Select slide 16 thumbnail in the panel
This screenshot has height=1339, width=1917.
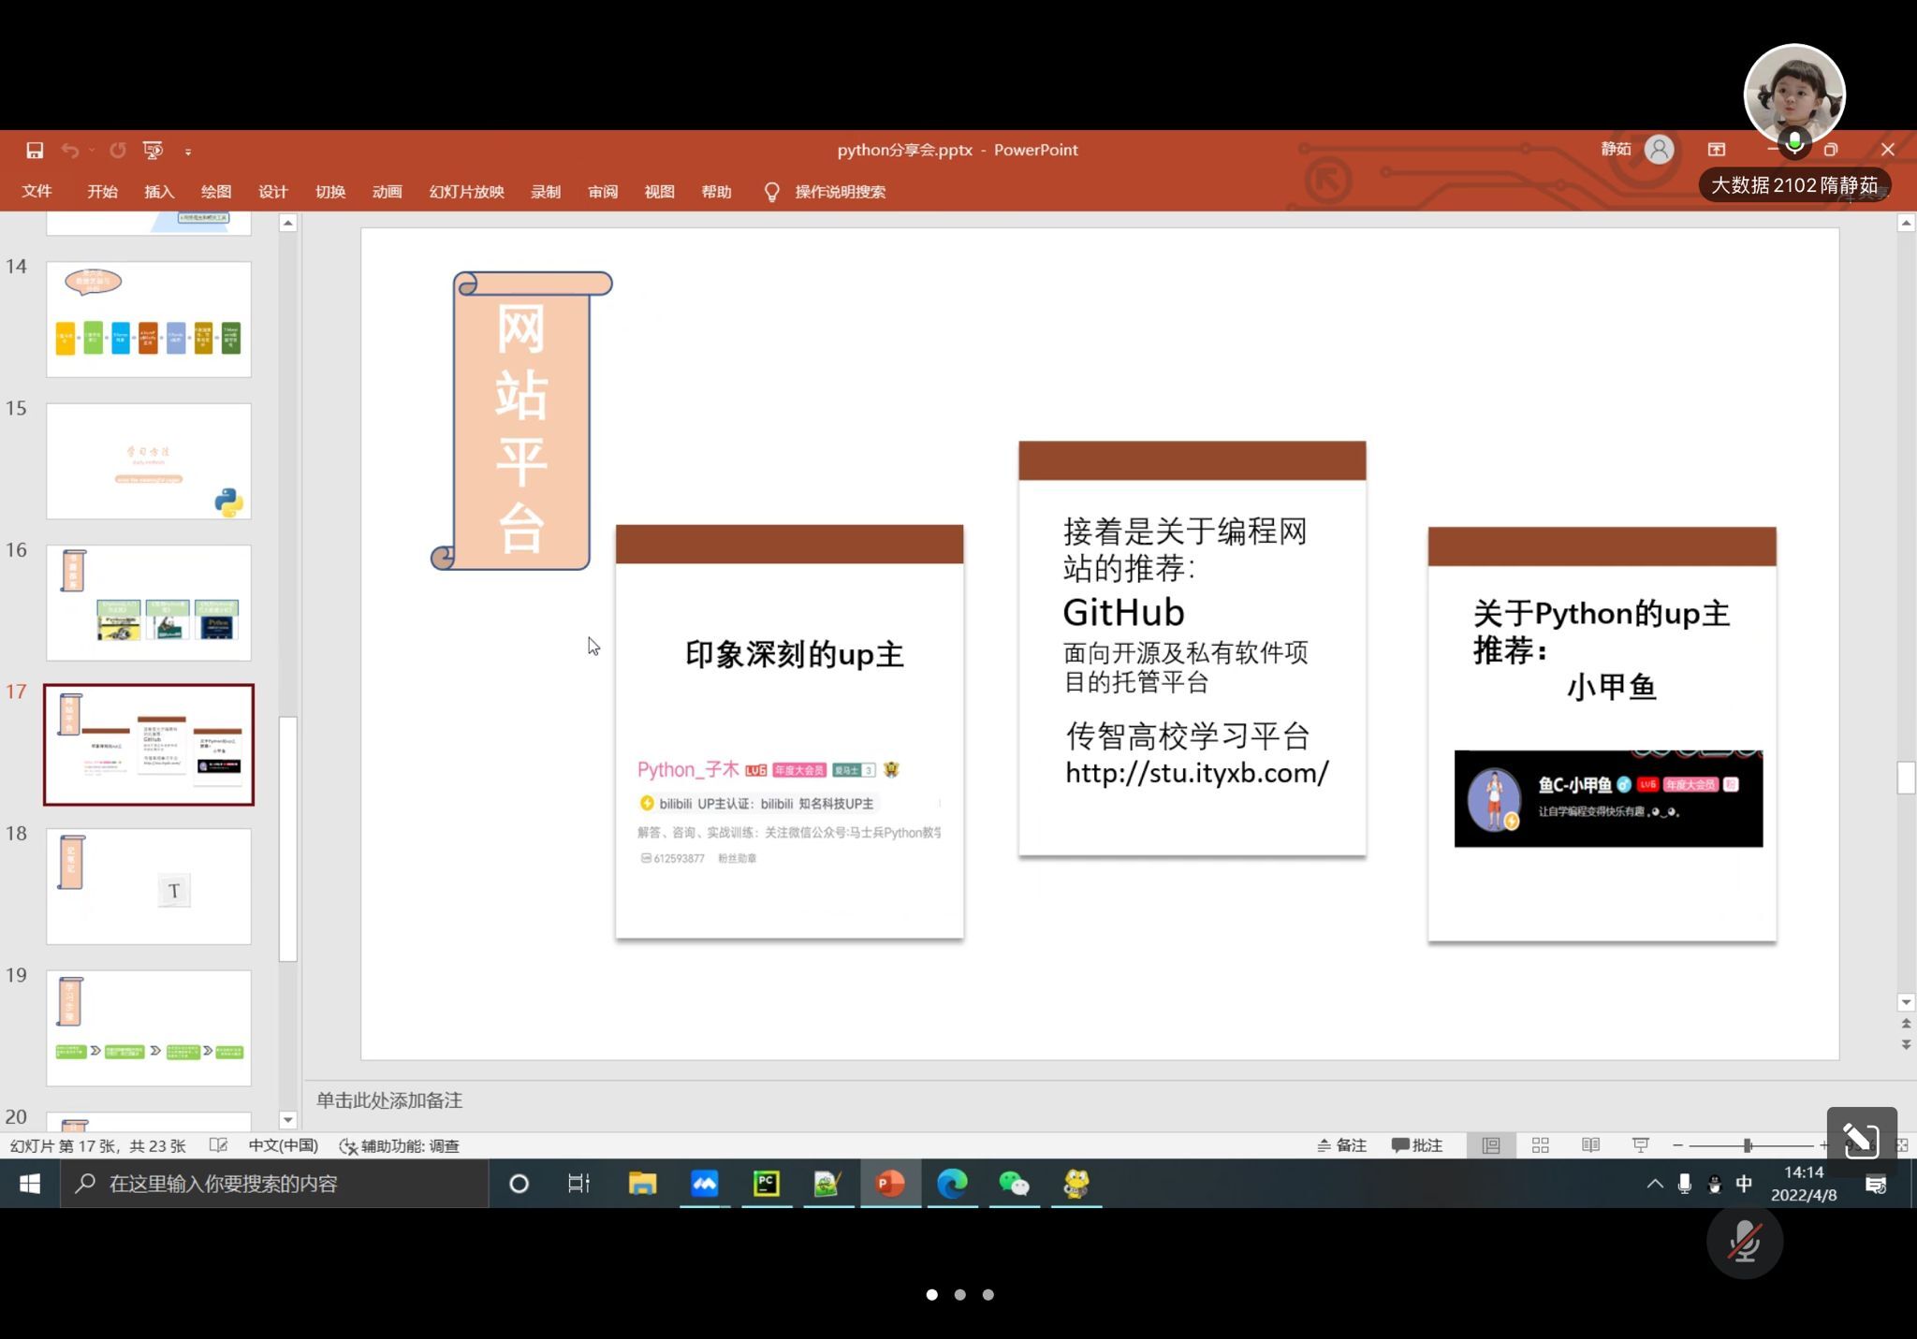[149, 603]
